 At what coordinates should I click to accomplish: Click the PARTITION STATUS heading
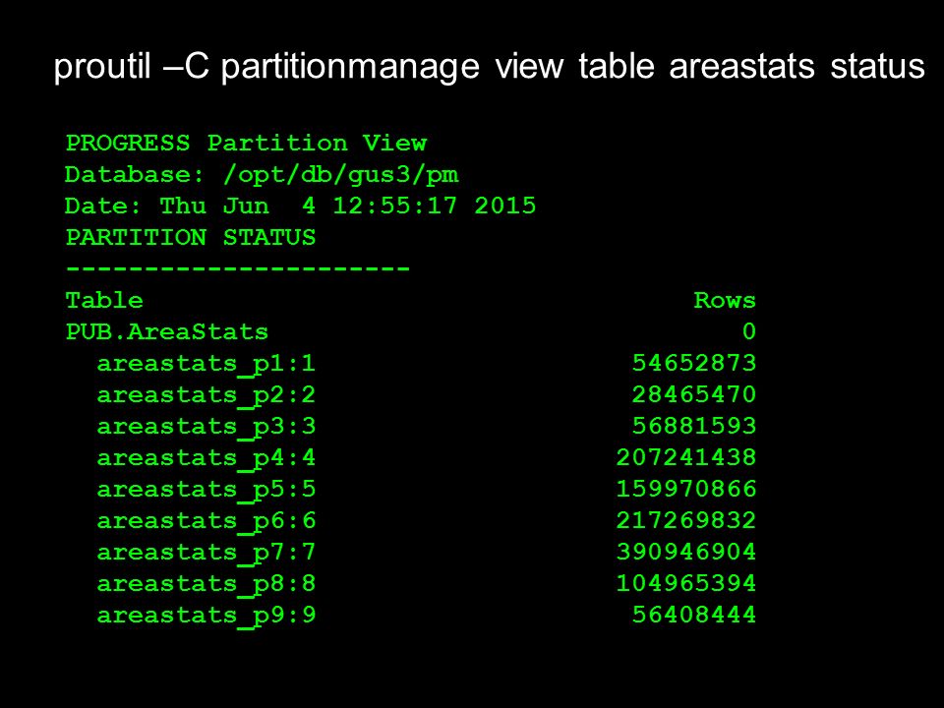pos(190,237)
